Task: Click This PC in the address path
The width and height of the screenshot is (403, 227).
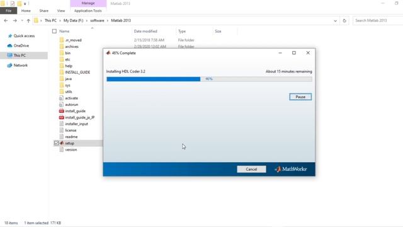Action: 50,21
